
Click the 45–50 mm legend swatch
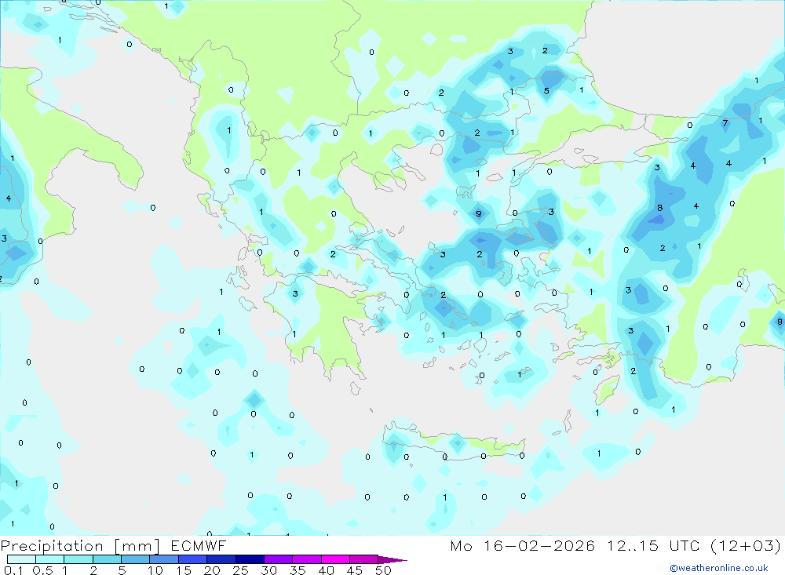[364, 559]
